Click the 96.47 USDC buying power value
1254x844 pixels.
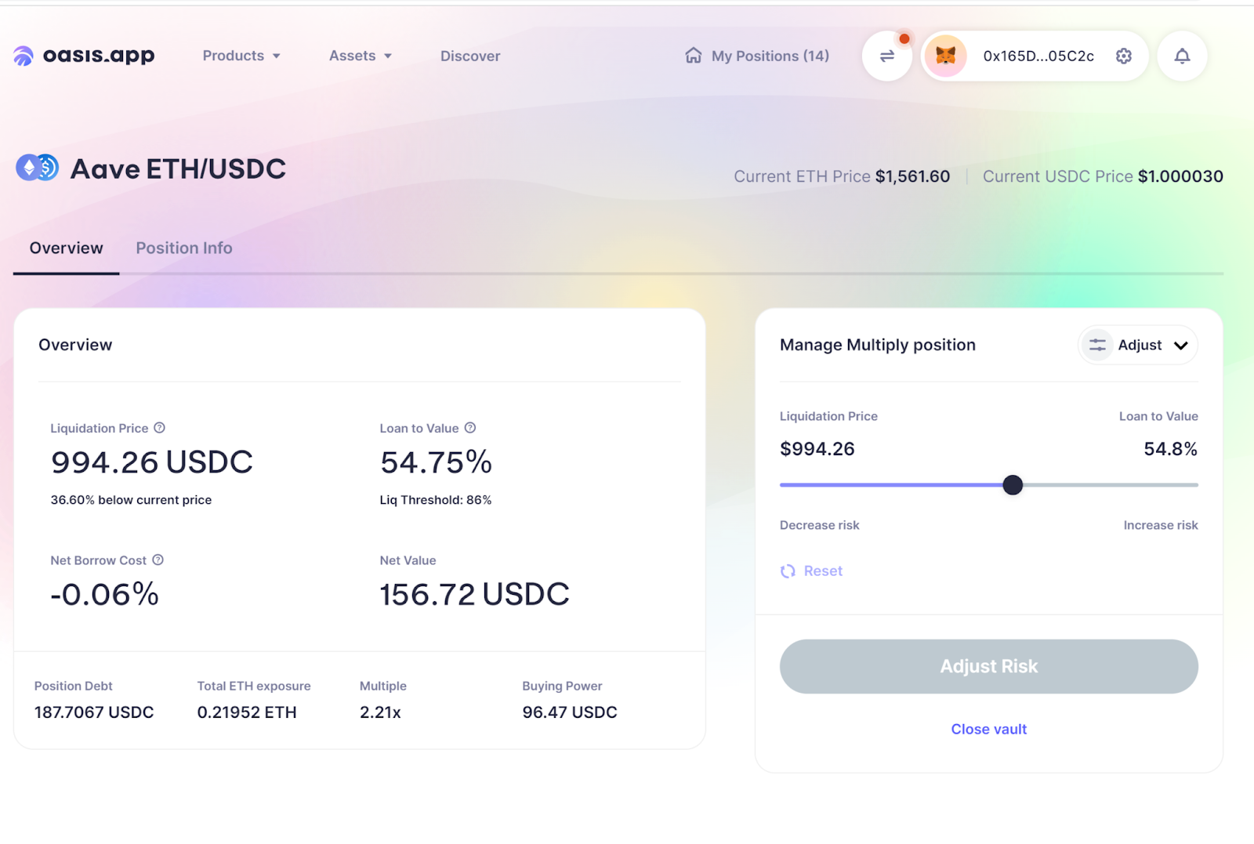[x=570, y=712]
